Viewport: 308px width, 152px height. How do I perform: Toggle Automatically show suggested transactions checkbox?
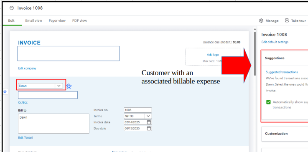coord(268,102)
